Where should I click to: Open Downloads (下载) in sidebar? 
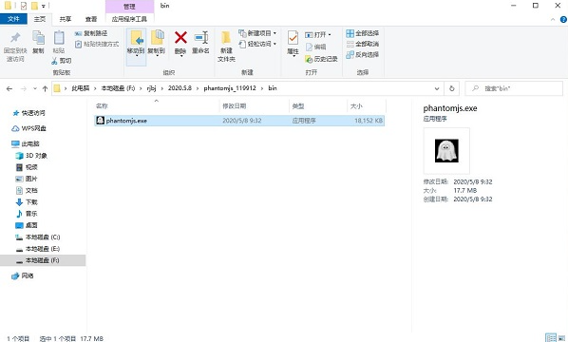click(27, 202)
